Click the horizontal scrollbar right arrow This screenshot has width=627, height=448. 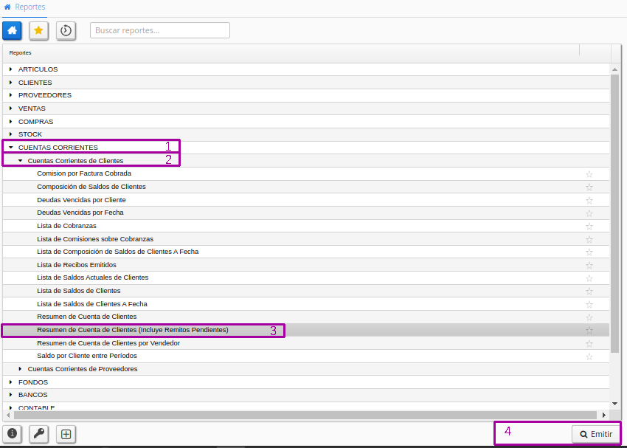pyautogui.click(x=604, y=416)
